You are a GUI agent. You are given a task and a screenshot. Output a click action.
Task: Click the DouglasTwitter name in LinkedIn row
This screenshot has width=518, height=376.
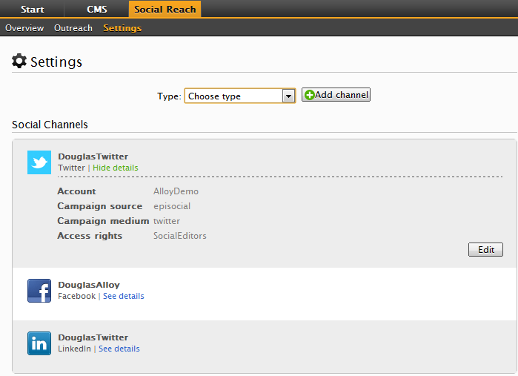point(93,337)
